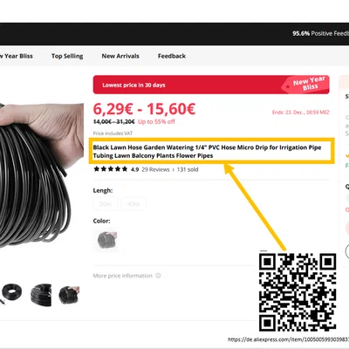Click the info icon beside More price information
The width and height of the screenshot is (349, 349).
coord(158,276)
